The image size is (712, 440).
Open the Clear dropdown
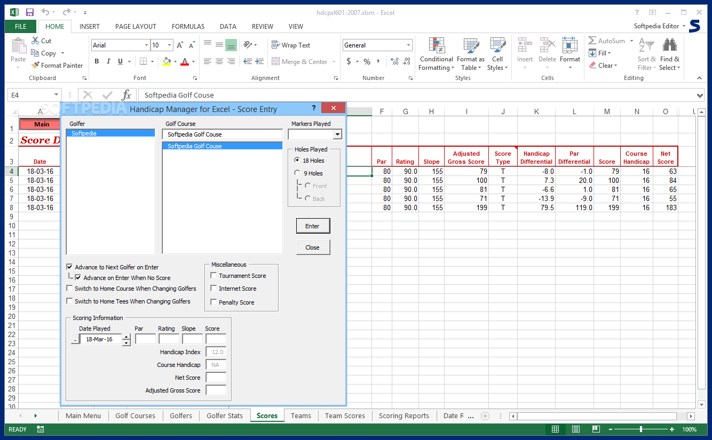point(603,65)
